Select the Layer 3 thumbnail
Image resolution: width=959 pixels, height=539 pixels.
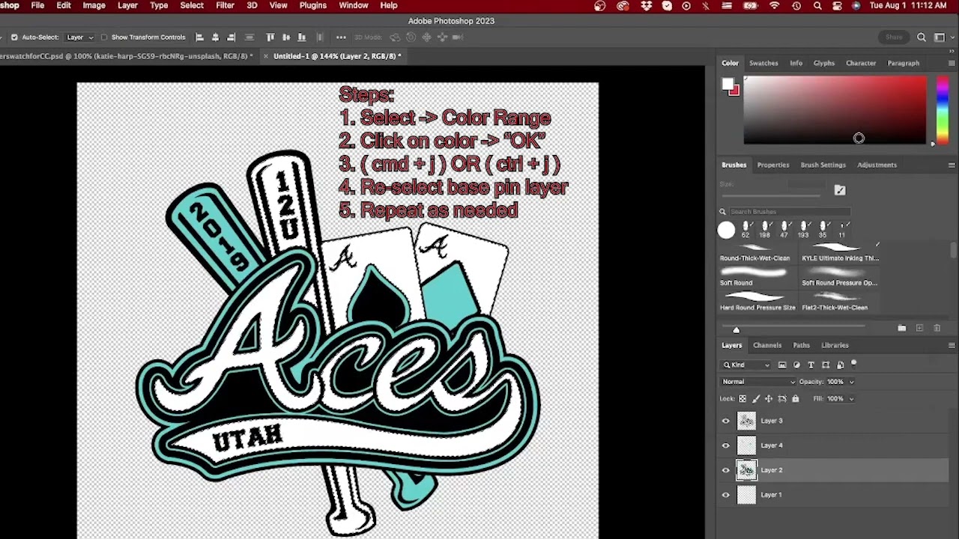click(x=746, y=421)
